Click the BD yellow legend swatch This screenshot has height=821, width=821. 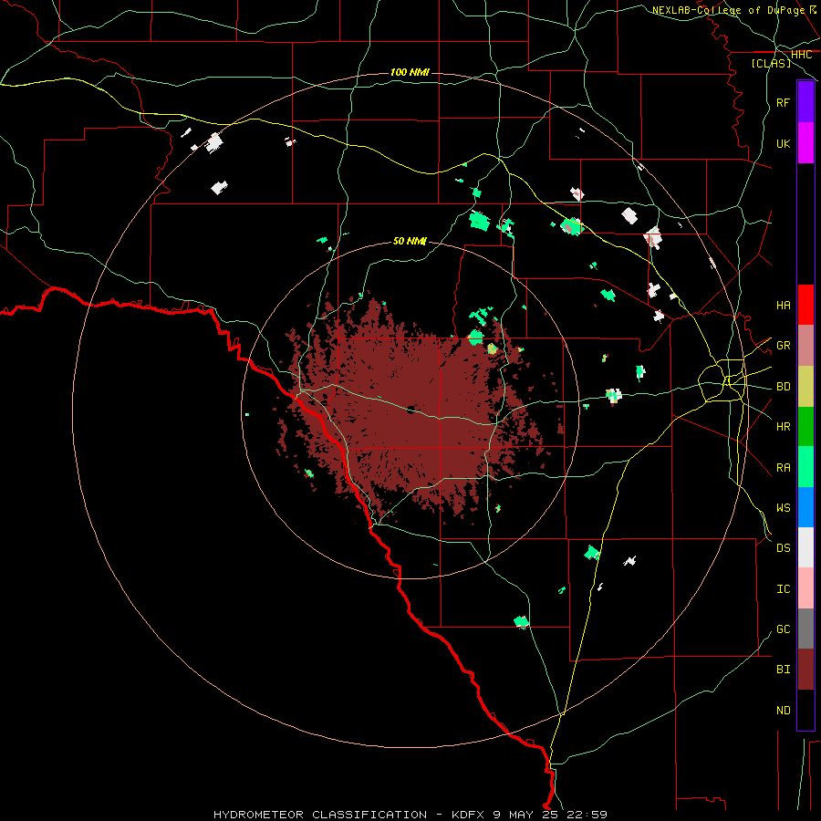point(805,387)
